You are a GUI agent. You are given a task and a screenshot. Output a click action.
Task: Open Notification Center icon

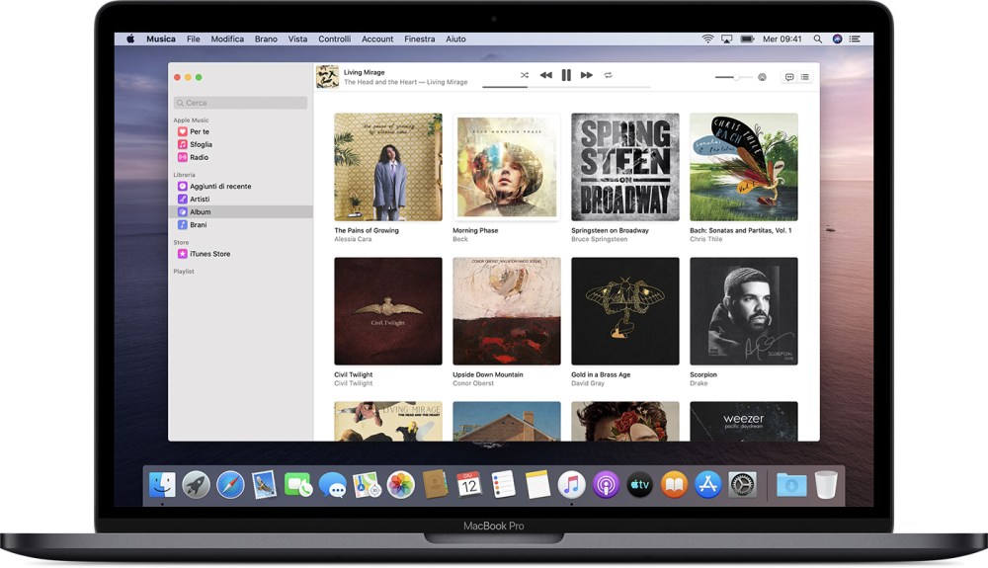pos(855,40)
